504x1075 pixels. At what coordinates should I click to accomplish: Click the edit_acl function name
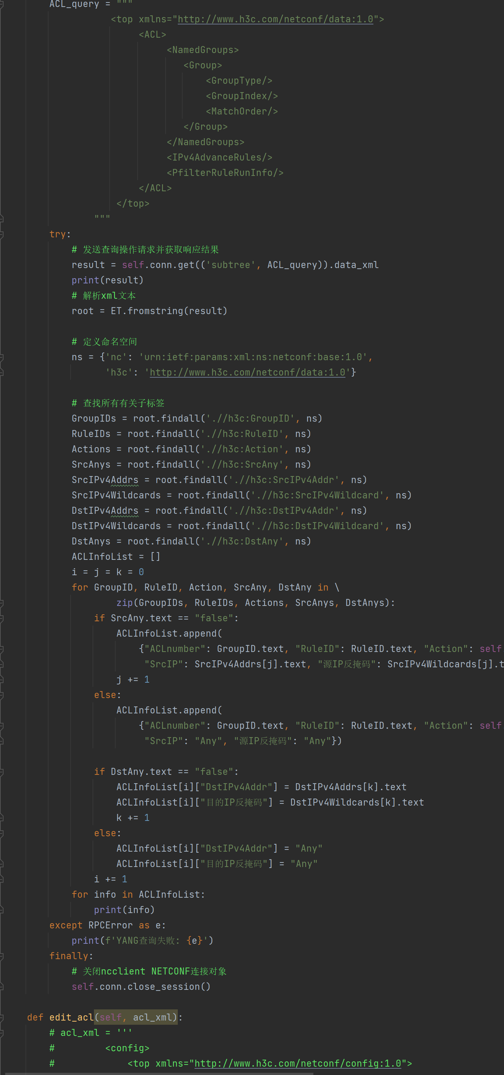[x=71, y=1018]
